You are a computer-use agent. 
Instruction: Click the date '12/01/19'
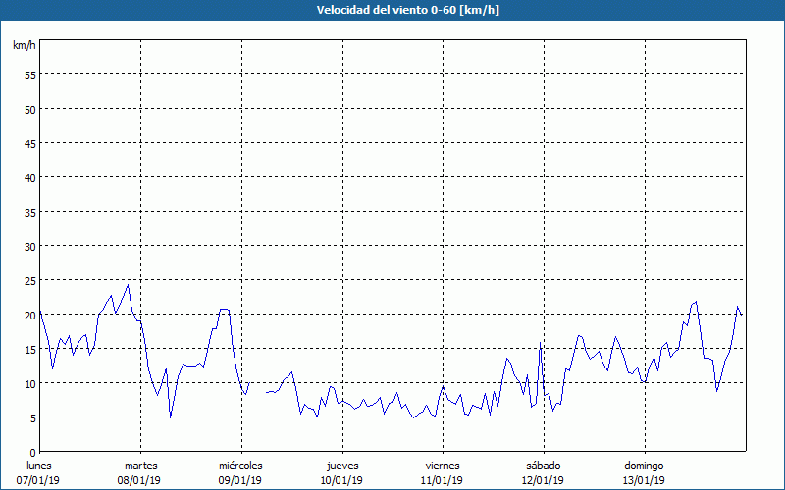(543, 480)
